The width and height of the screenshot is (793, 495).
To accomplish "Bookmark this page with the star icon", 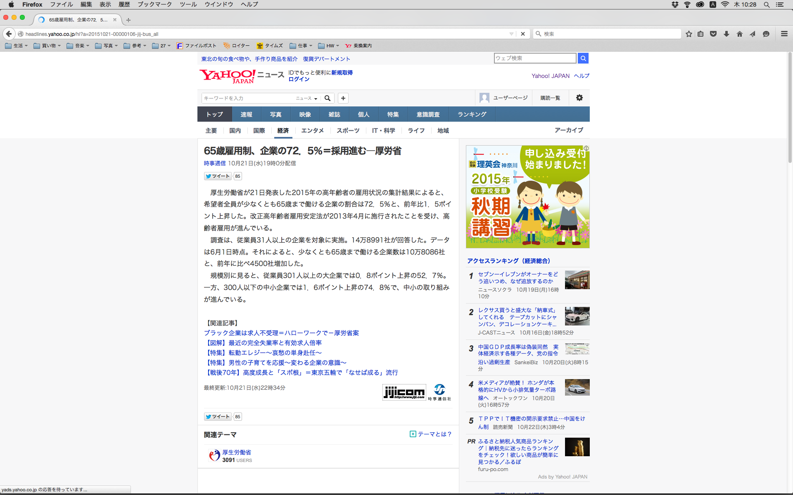I will [689, 34].
